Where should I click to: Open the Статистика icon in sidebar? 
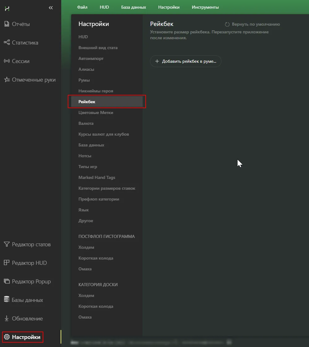7,43
